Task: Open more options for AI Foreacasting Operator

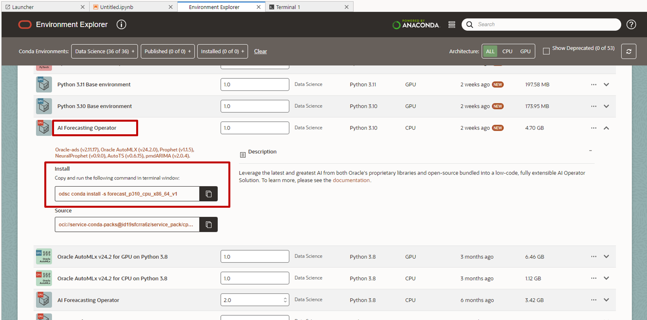Action: [594, 300]
